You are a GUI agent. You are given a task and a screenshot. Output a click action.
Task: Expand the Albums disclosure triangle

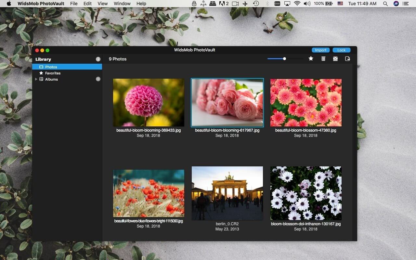[x=36, y=79]
